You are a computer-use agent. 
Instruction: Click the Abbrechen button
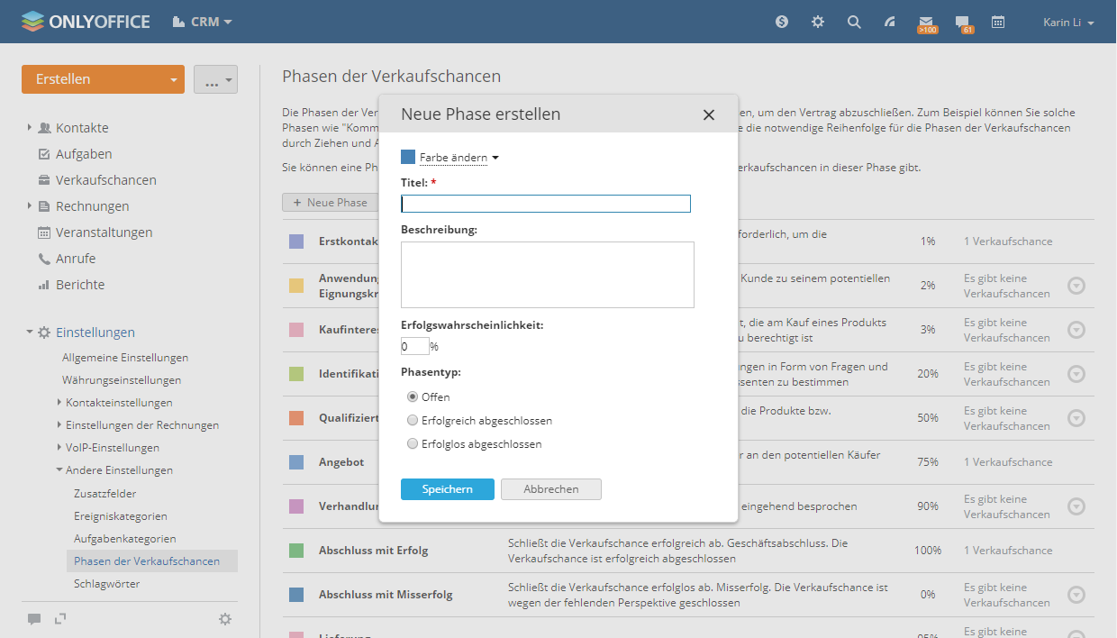(550, 489)
